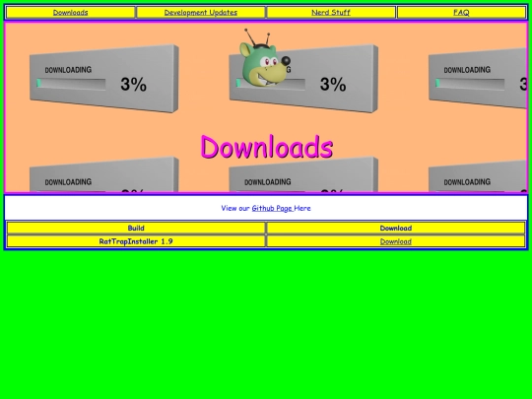
Task: Open the Downloads navigation tab
Action: click(70, 13)
